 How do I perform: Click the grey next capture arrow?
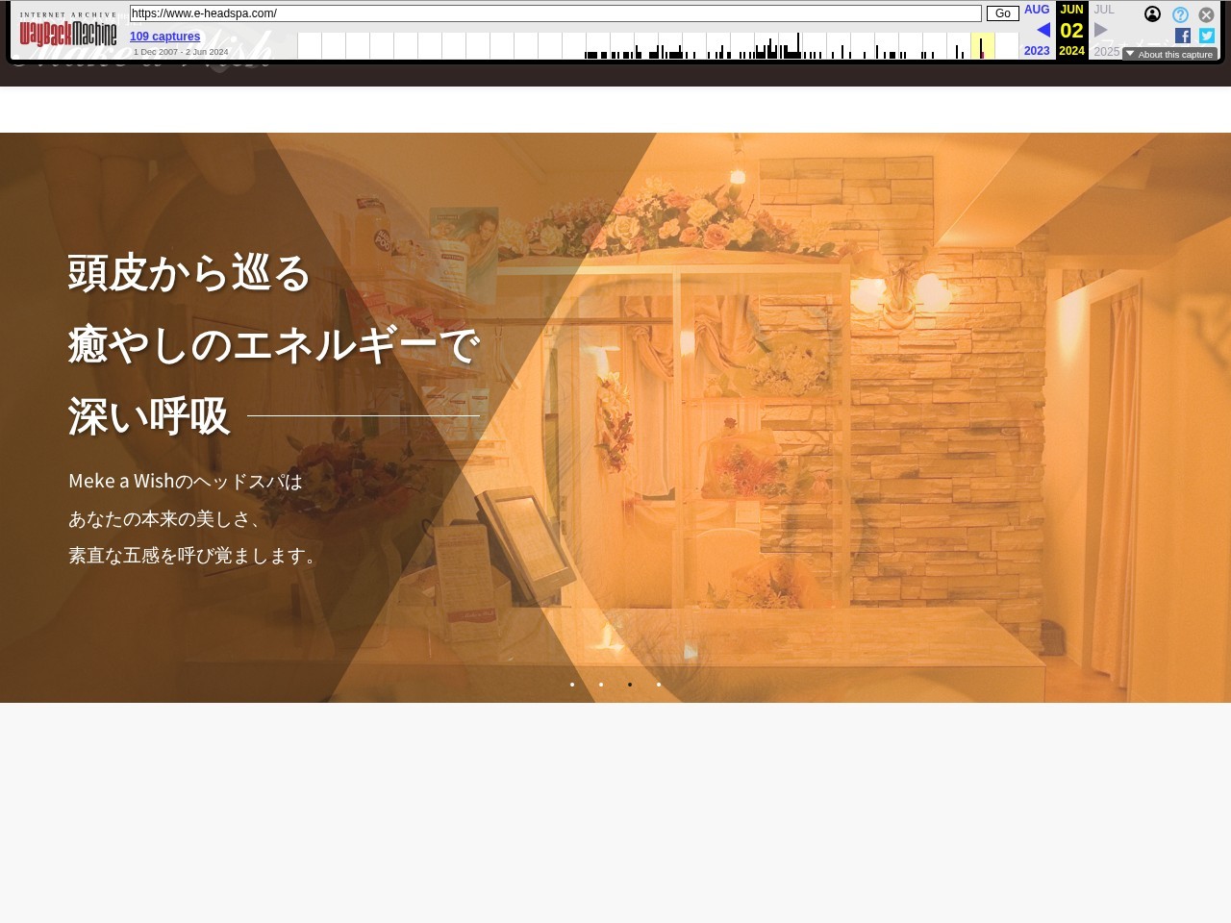tap(1101, 30)
